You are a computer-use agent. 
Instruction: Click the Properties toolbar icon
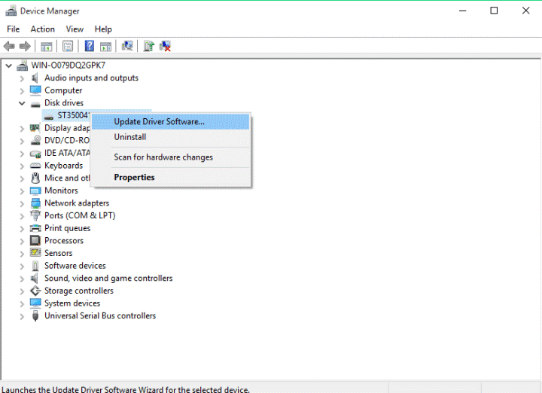click(x=68, y=46)
